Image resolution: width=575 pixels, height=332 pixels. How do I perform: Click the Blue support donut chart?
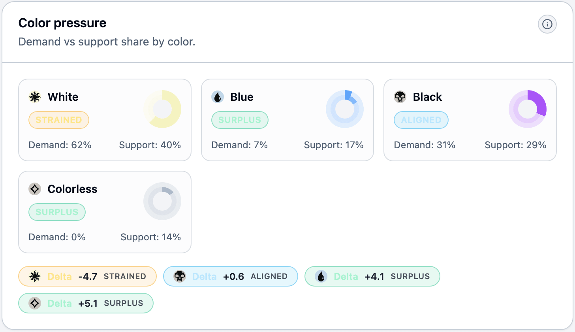click(345, 109)
